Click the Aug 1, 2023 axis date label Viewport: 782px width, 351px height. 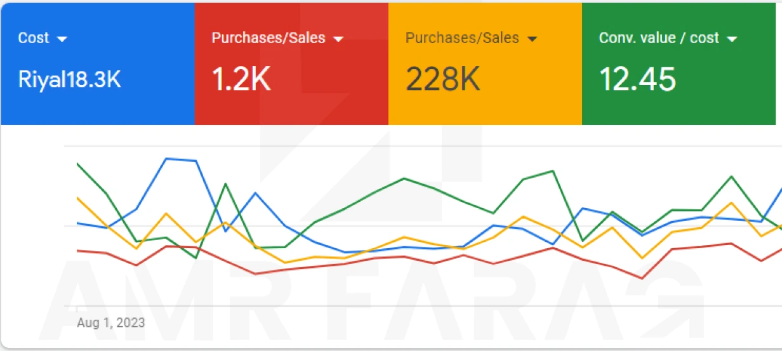pos(110,322)
